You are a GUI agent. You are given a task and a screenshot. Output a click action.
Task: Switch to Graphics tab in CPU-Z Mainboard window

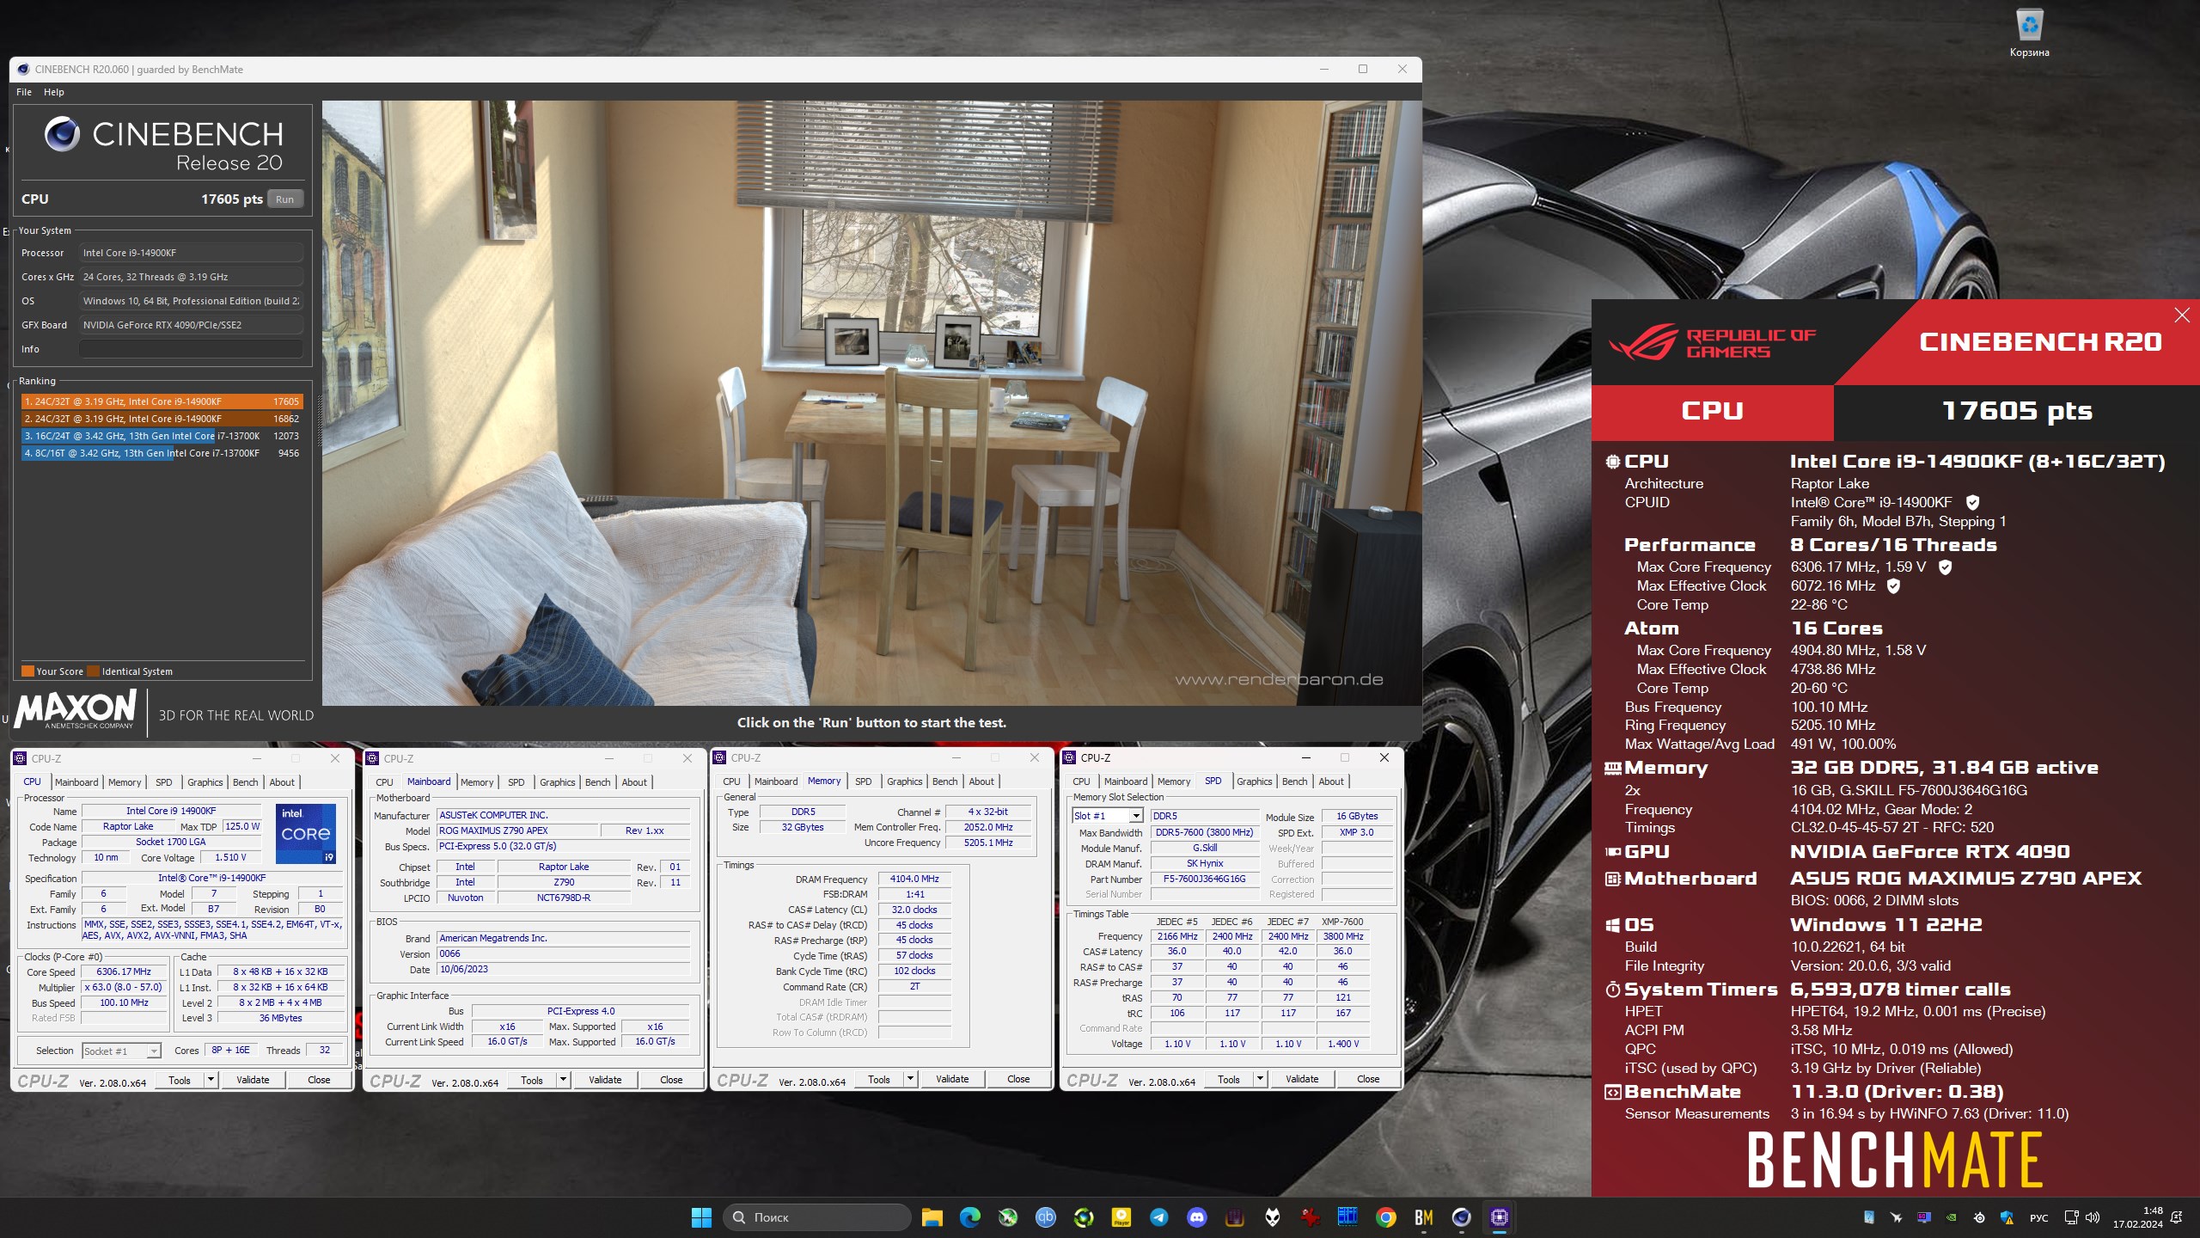pos(557,782)
